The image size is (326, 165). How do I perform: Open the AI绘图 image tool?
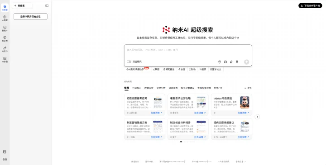point(5,60)
